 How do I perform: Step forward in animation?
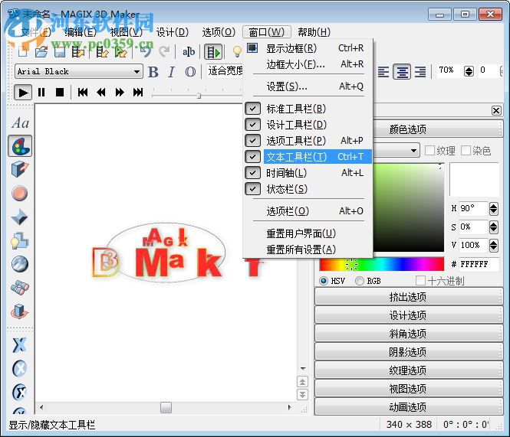[x=120, y=93]
